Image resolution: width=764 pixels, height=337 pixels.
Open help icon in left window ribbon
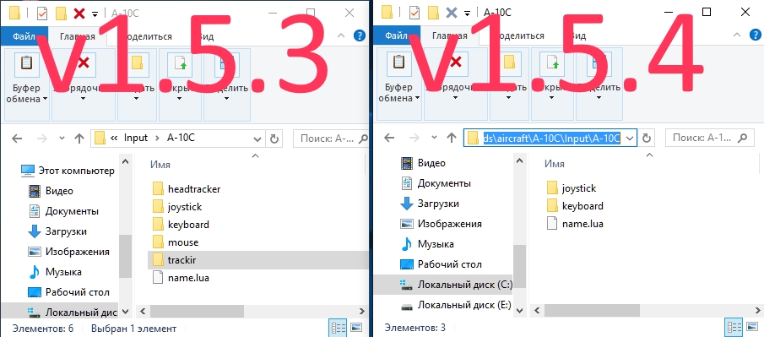coord(359,35)
